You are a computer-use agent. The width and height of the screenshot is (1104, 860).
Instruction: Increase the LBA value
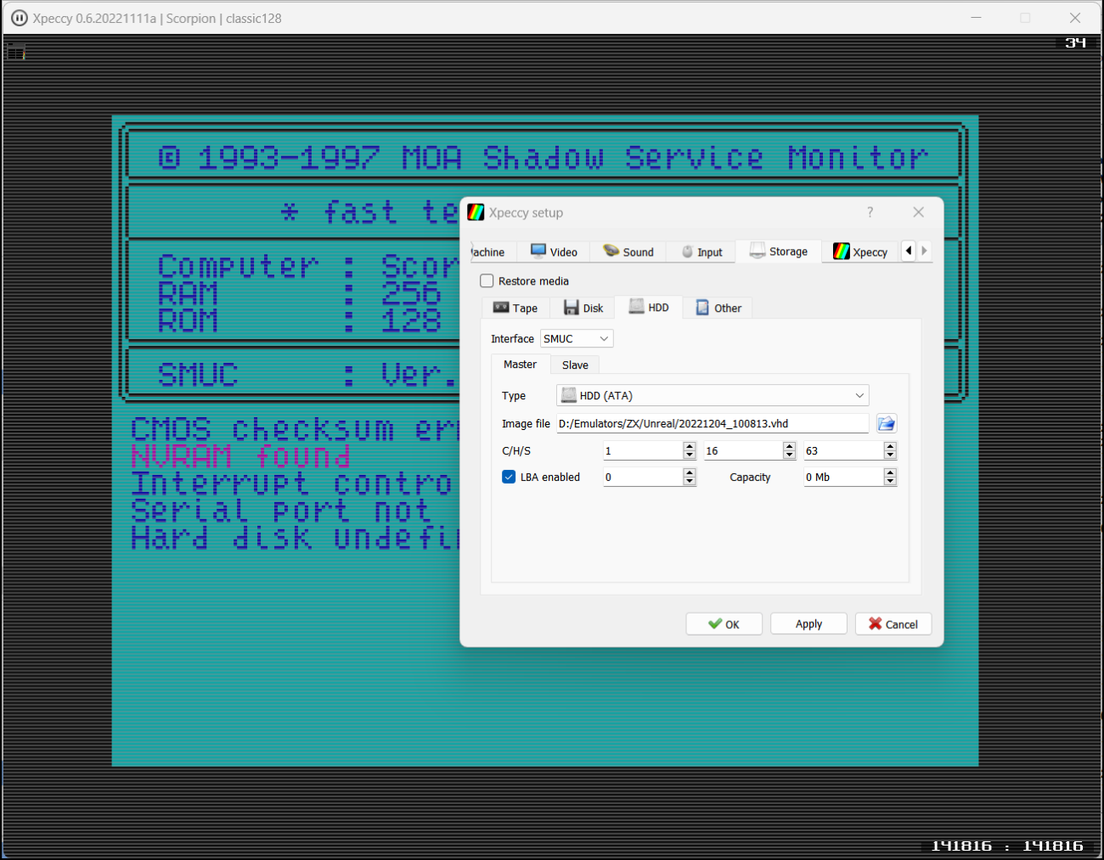(x=690, y=472)
